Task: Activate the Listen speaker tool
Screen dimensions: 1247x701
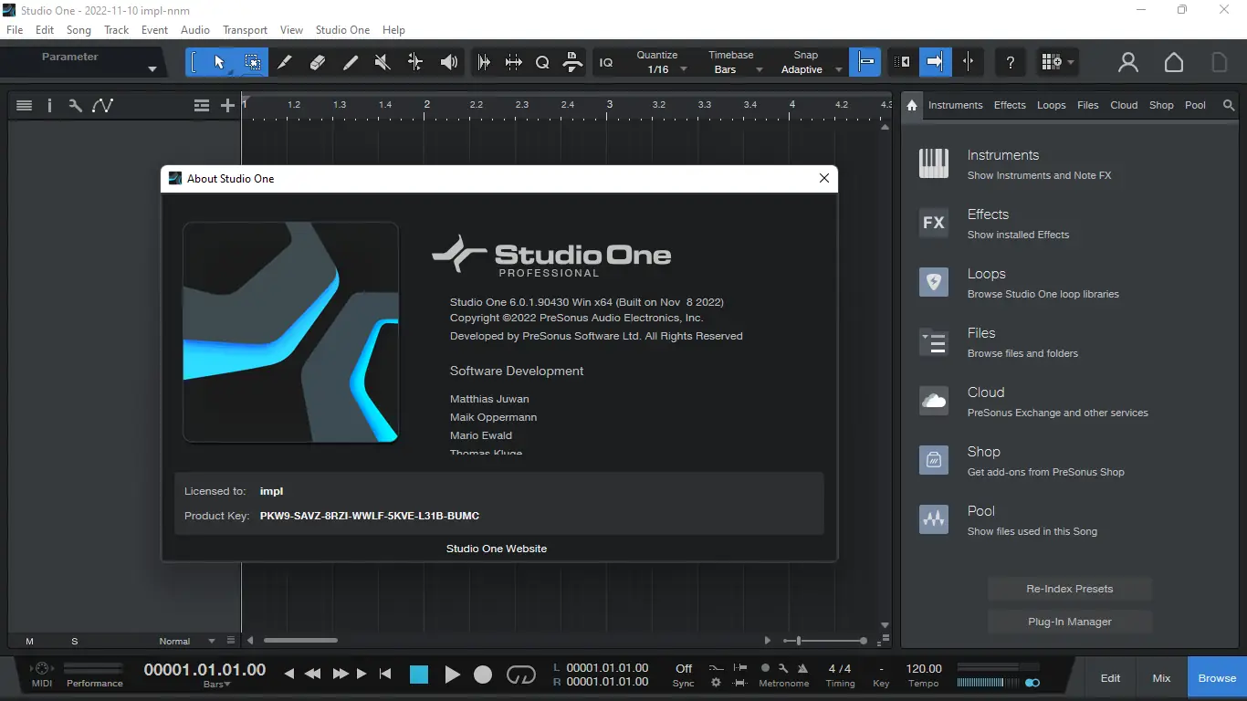Action: [448, 62]
